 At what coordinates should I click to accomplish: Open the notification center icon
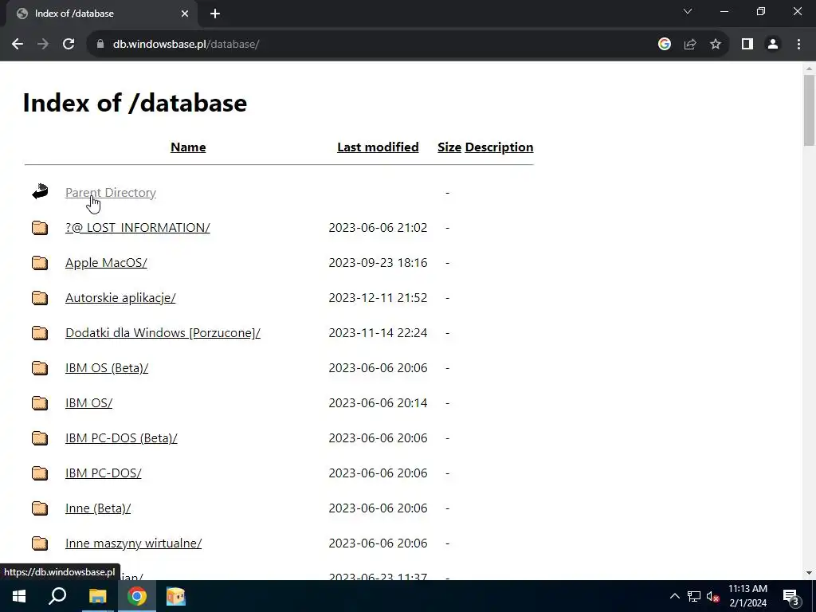tap(791, 597)
